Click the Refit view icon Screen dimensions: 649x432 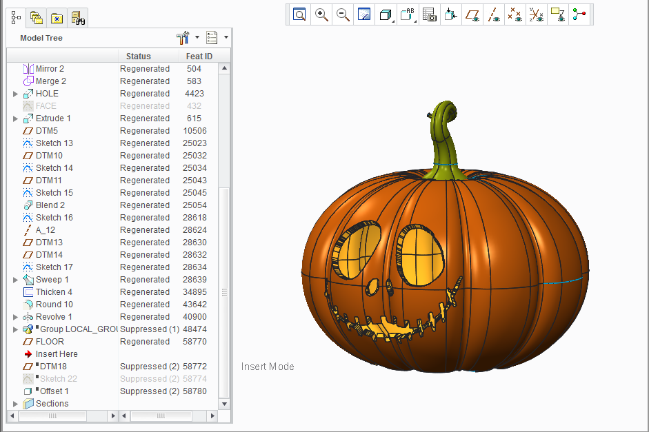[x=299, y=15]
